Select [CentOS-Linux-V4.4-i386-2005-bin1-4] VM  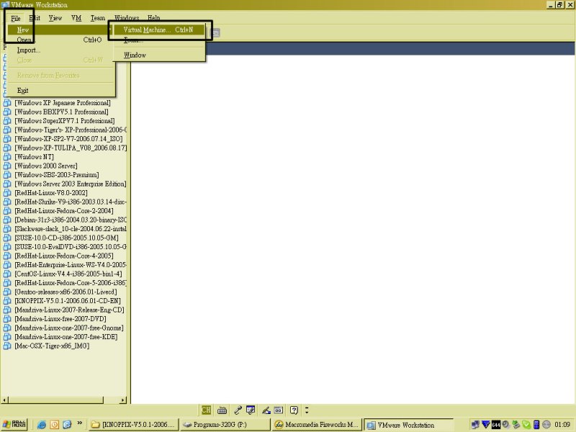(x=68, y=274)
